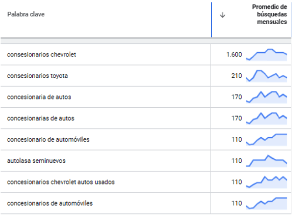Screen dimensions: 292x215
Task: Open trend sparkline for concesionarias de autos
Action: (x=267, y=118)
